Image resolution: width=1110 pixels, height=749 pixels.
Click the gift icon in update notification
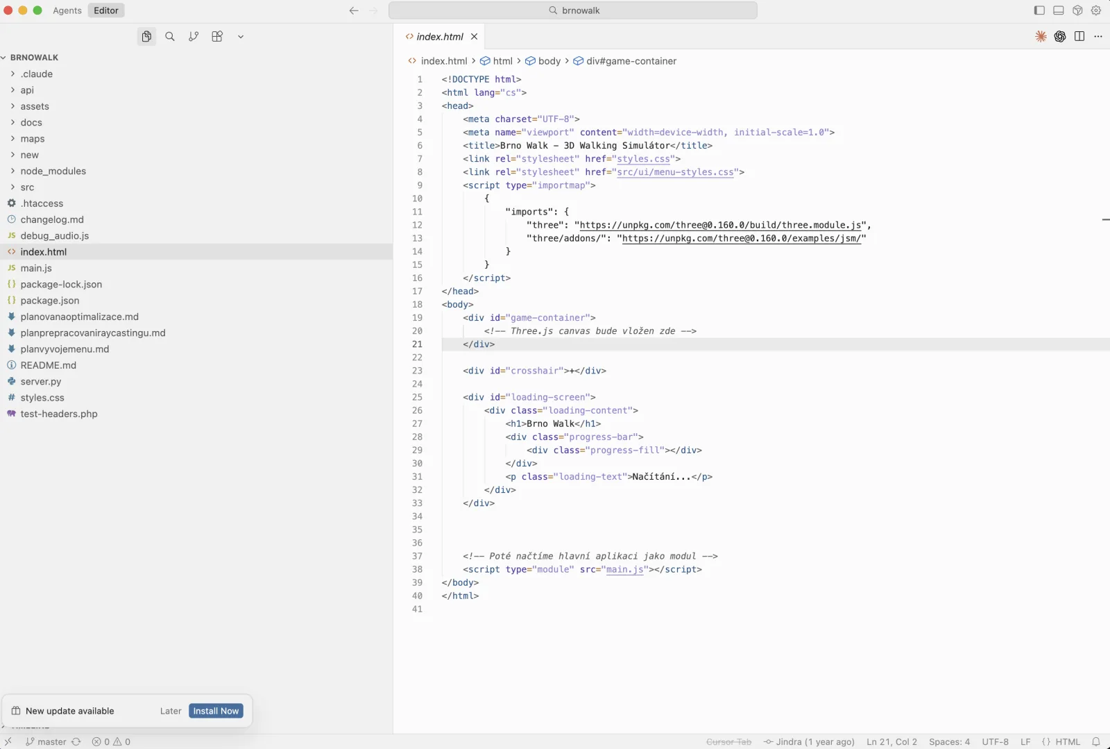[16, 712]
